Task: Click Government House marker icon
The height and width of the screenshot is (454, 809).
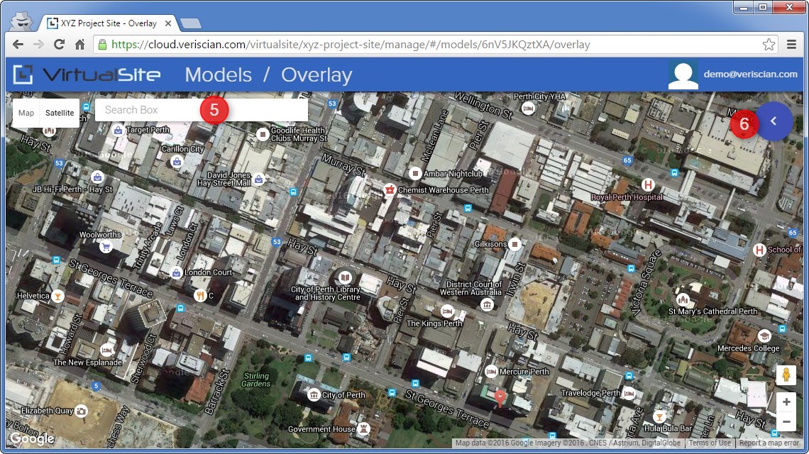Action: [364, 428]
